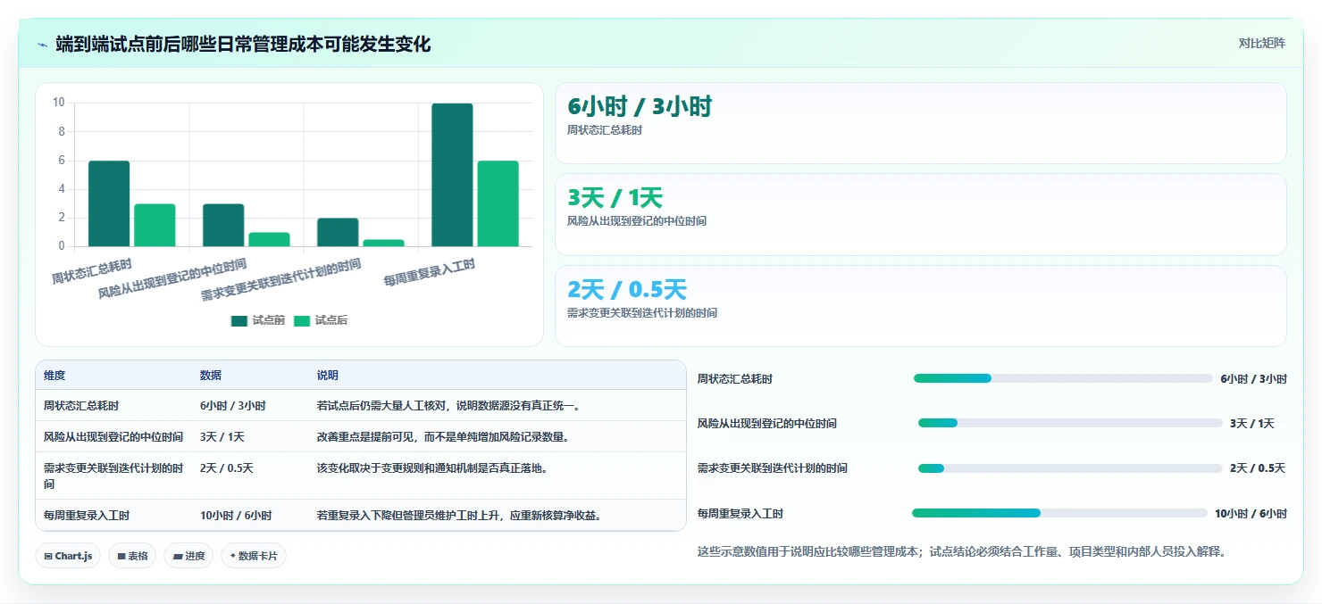The width and height of the screenshot is (1322, 604).
Task: Click 3天 / 1天 value right of progress bar
Action: 1252,424
